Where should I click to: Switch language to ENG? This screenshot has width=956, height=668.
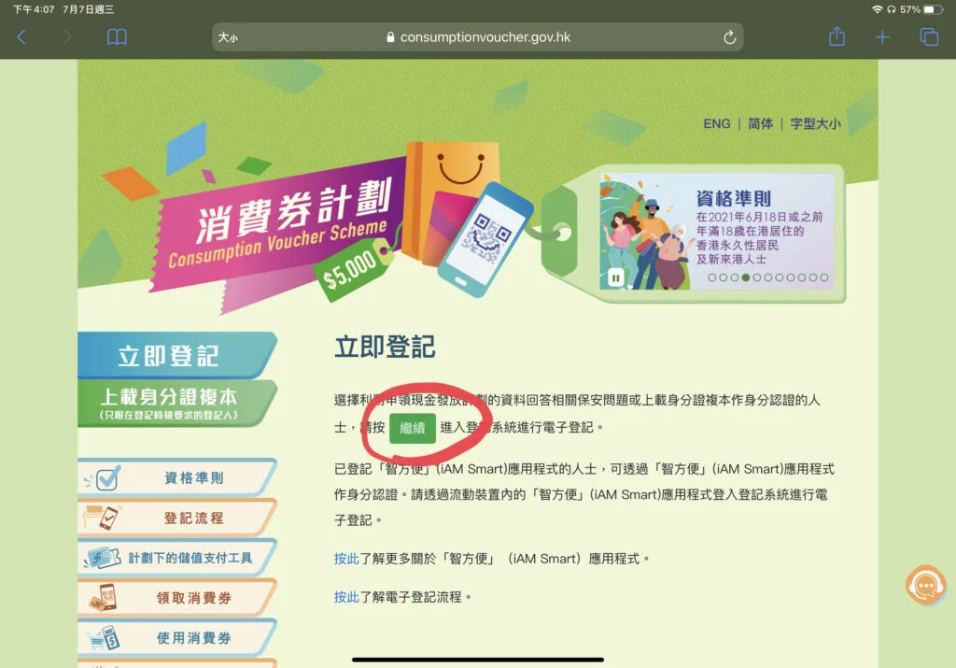716,124
